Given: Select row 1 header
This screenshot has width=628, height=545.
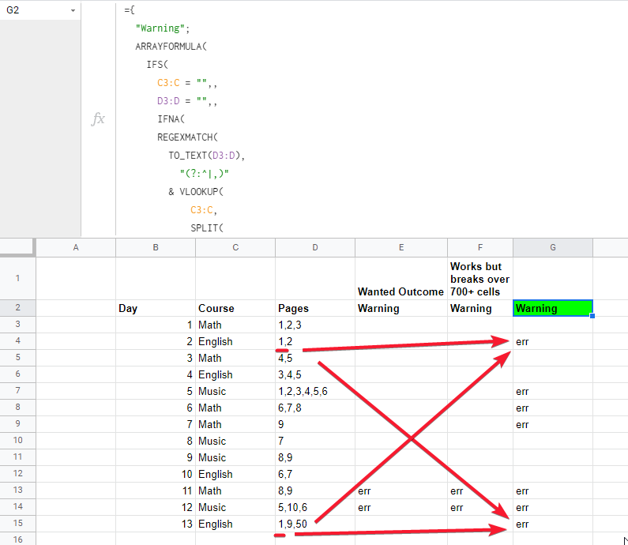Looking at the screenshot, I should point(17,278).
